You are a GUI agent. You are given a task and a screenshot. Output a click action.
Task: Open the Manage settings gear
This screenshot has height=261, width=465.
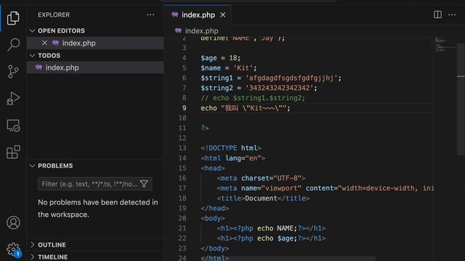tap(13, 249)
